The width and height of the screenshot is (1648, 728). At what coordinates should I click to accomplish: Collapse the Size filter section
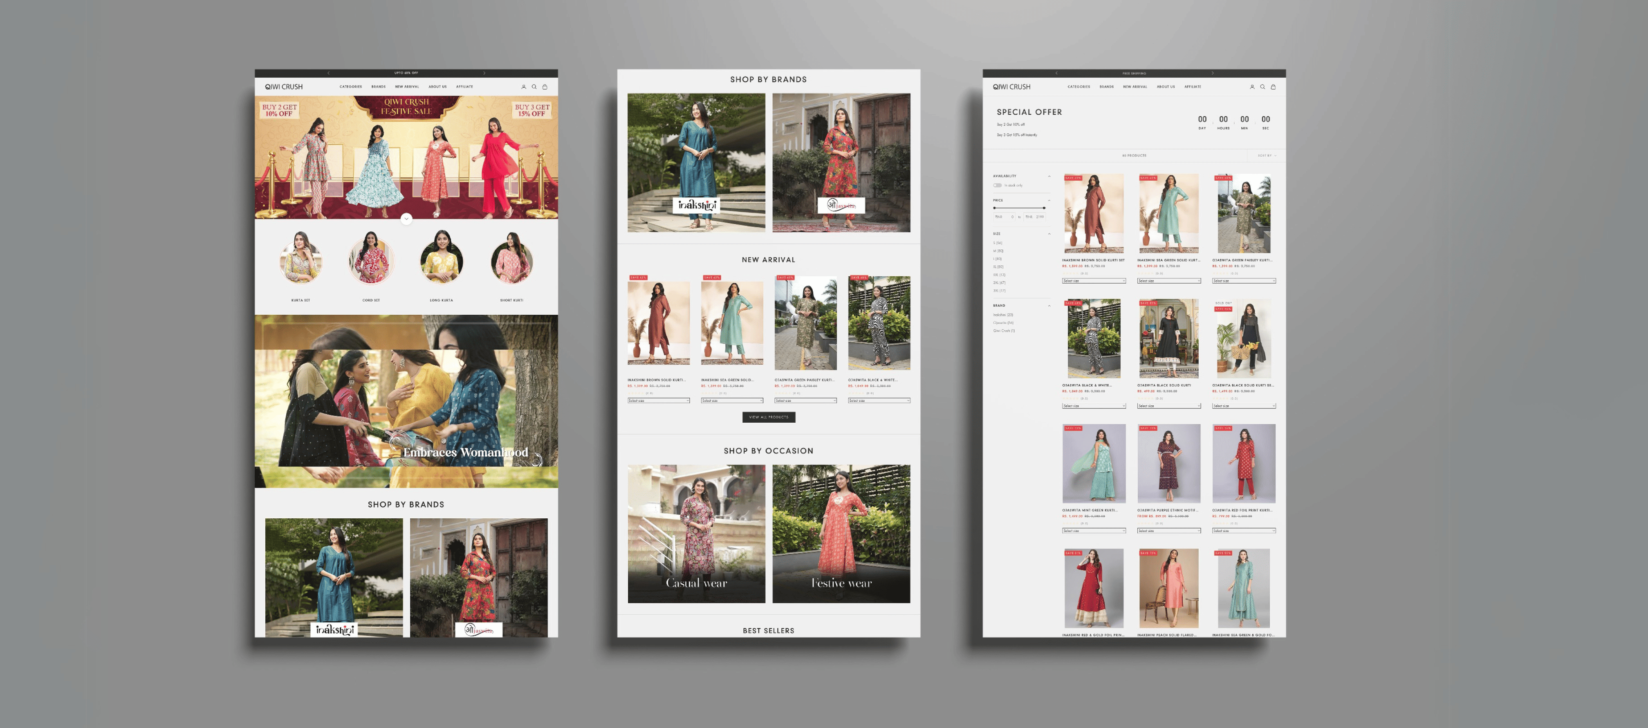(1049, 233)
